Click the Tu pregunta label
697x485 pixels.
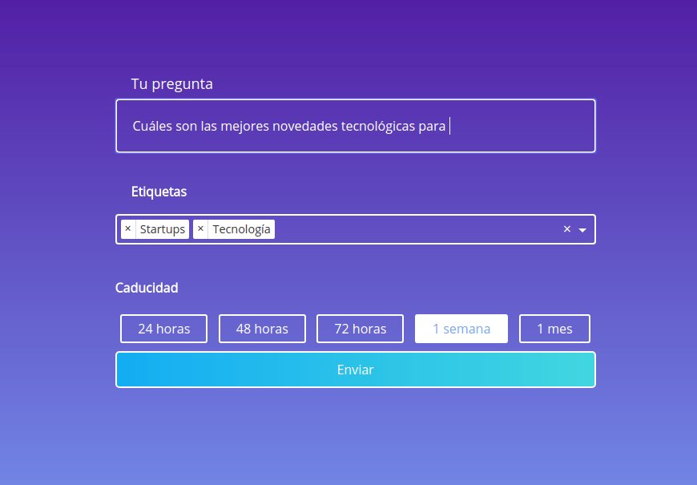coord(171,83)
